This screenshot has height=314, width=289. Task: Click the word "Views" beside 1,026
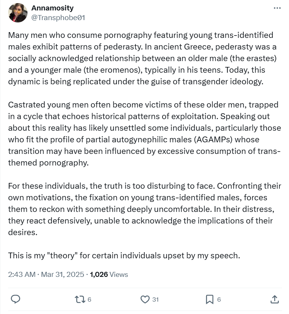118,275
